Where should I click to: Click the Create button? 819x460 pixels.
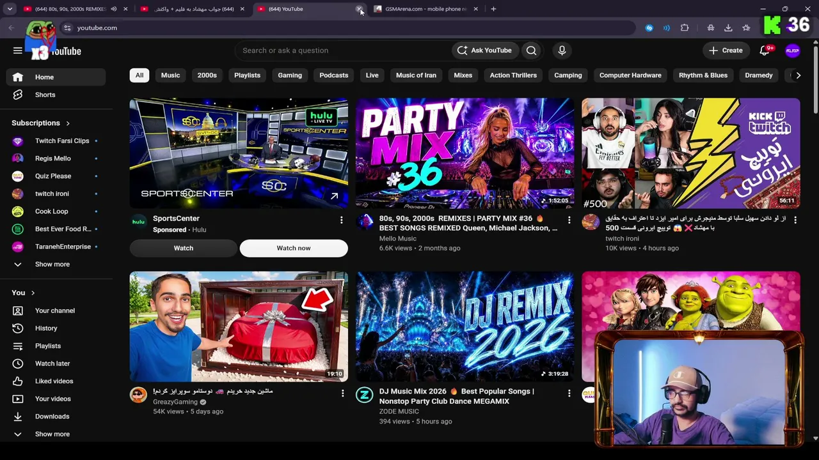(726, 50)
